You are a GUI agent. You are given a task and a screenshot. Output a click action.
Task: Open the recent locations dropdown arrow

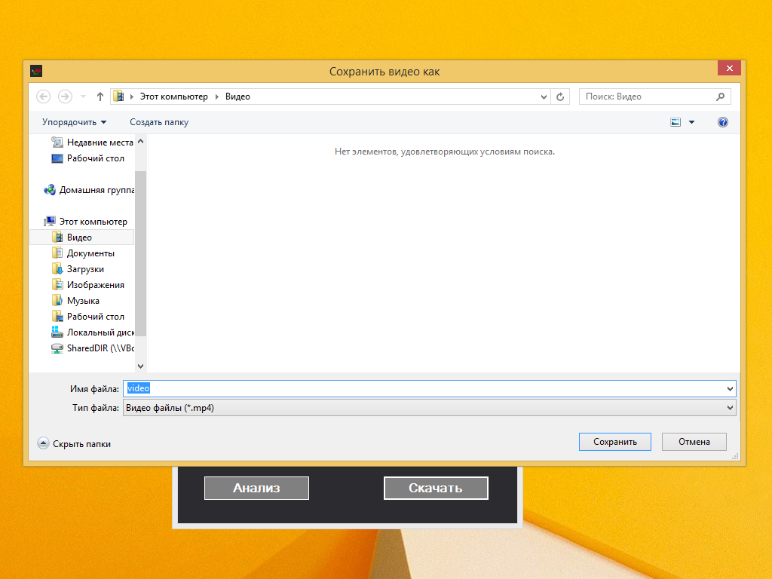pos(83,96)
